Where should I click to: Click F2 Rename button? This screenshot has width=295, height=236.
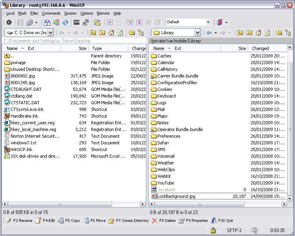point(20,221)
